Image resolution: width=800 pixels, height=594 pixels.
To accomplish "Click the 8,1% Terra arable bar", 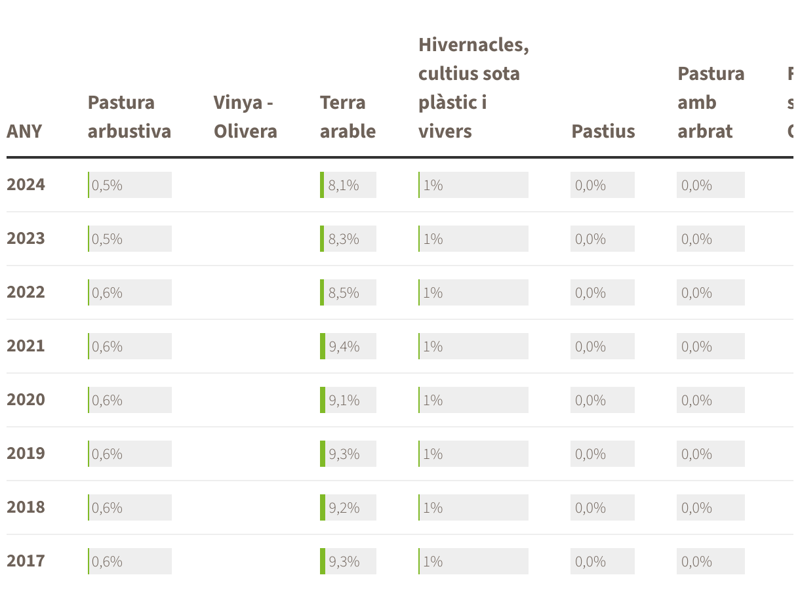I will (348, 185).
